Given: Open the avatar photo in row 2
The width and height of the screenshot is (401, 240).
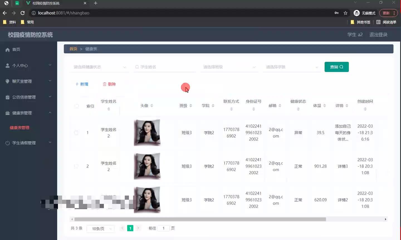Looking at the screenshot, I should [147, 166].
